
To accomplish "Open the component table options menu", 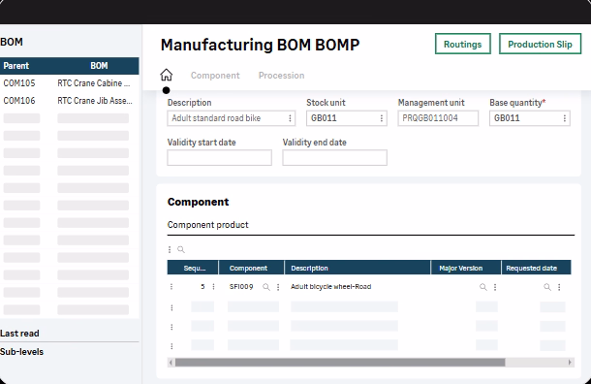I will (170, 250).
